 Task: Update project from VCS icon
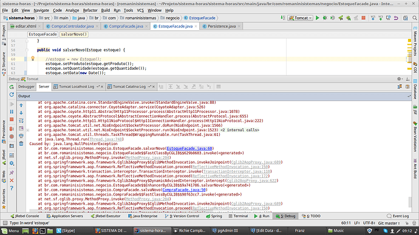click(373, 18)
